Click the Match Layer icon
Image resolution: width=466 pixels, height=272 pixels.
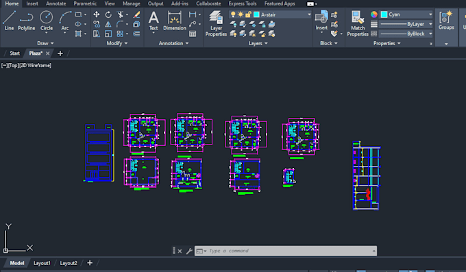coord(272,34)
